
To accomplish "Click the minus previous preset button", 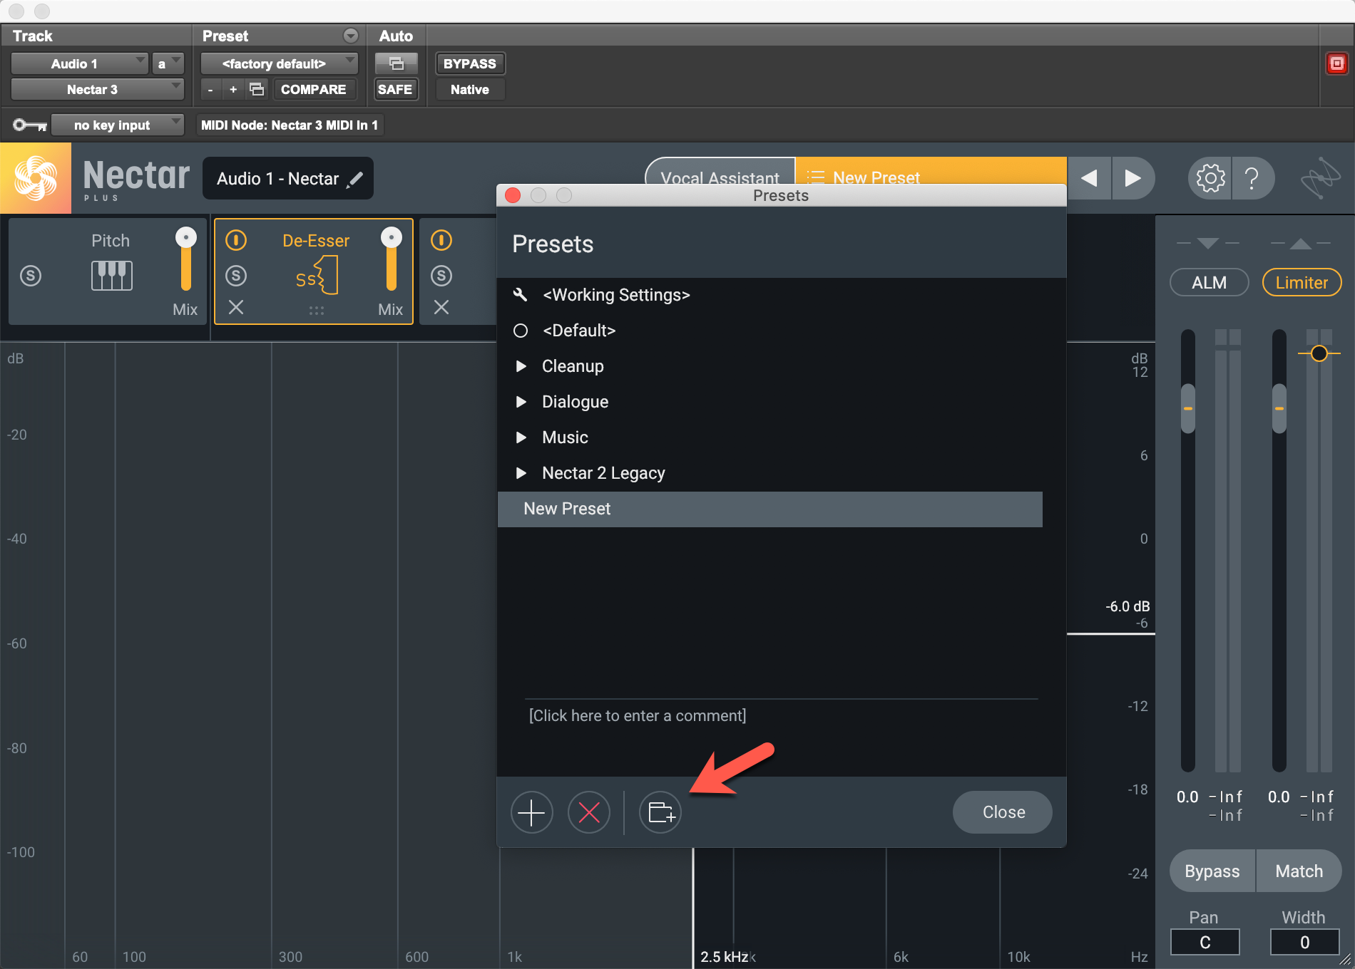I will point(210,89).
